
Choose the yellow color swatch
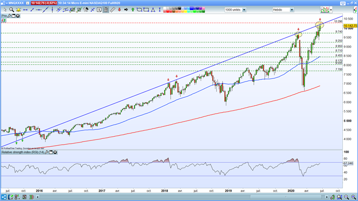tap(186, 11)
